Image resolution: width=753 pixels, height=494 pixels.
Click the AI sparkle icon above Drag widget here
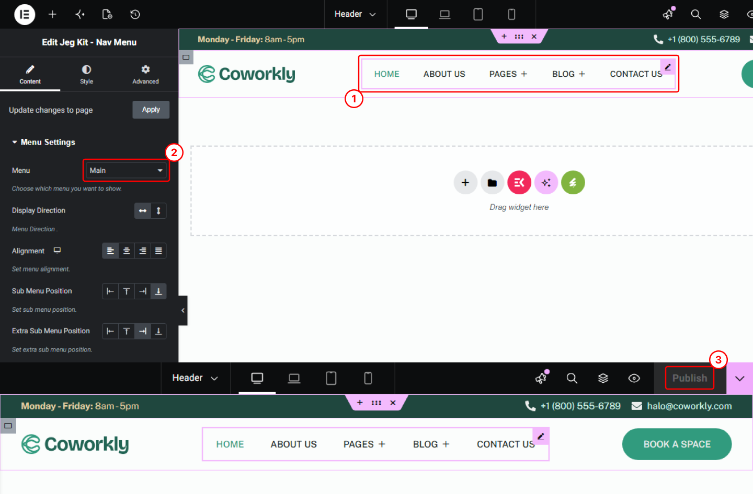point(546,182)
